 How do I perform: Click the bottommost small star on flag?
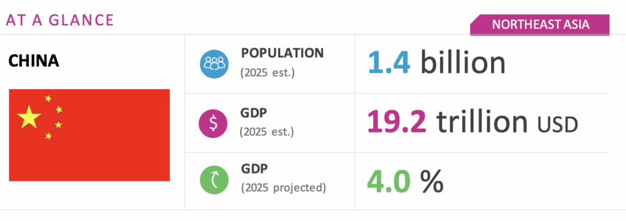(x=48, y=136)
